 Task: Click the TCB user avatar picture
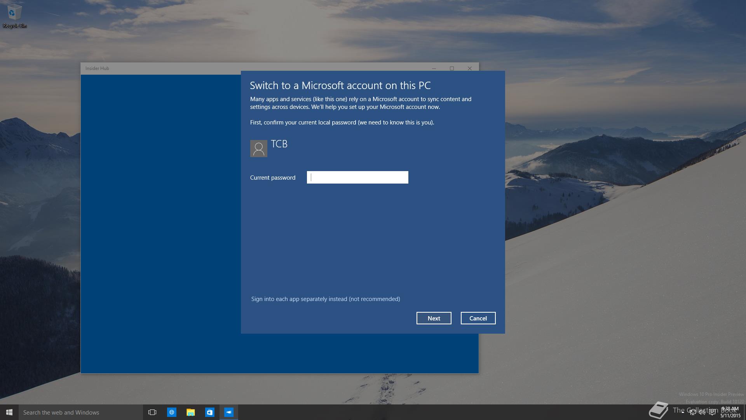[259, 149]
